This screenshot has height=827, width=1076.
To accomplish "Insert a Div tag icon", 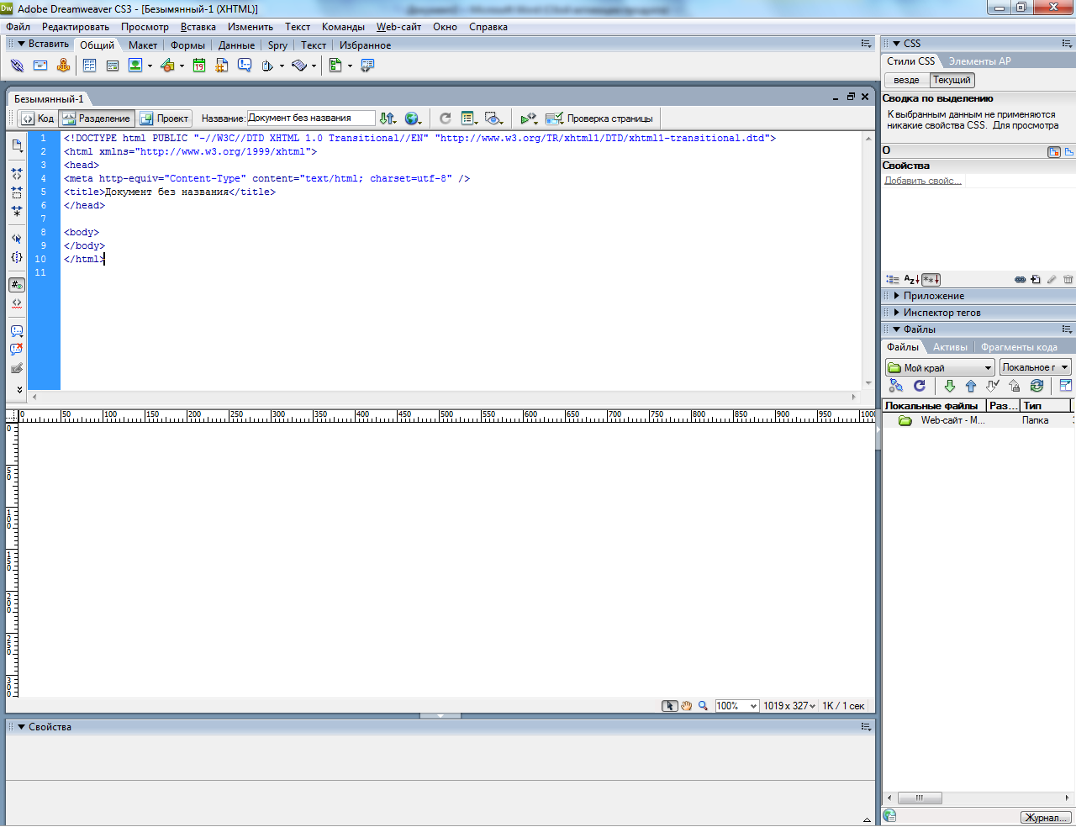I will pos(112,66).
